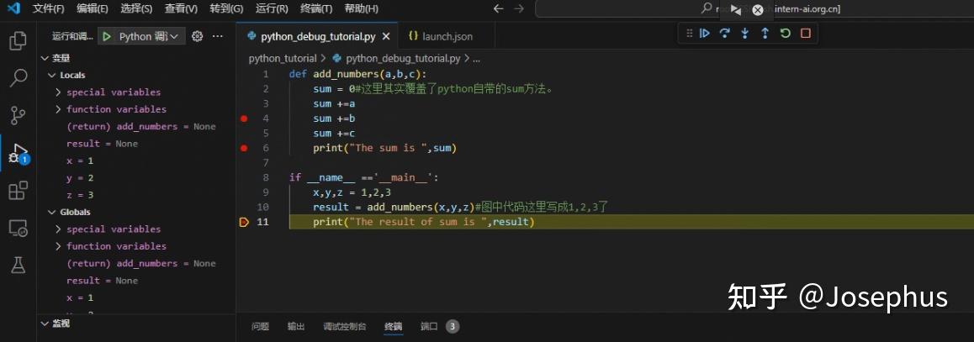Close the python_debug_tutorial.py tab
Image resolution: width=974 pixels, height=342 pixels.
[x=386, y=37]
